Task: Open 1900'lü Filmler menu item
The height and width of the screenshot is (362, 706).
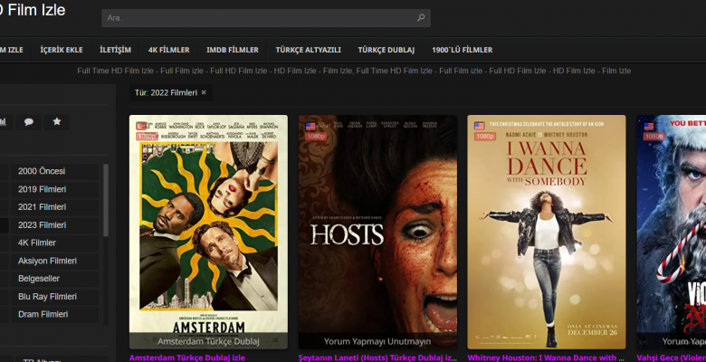Action: coord(463,50)
